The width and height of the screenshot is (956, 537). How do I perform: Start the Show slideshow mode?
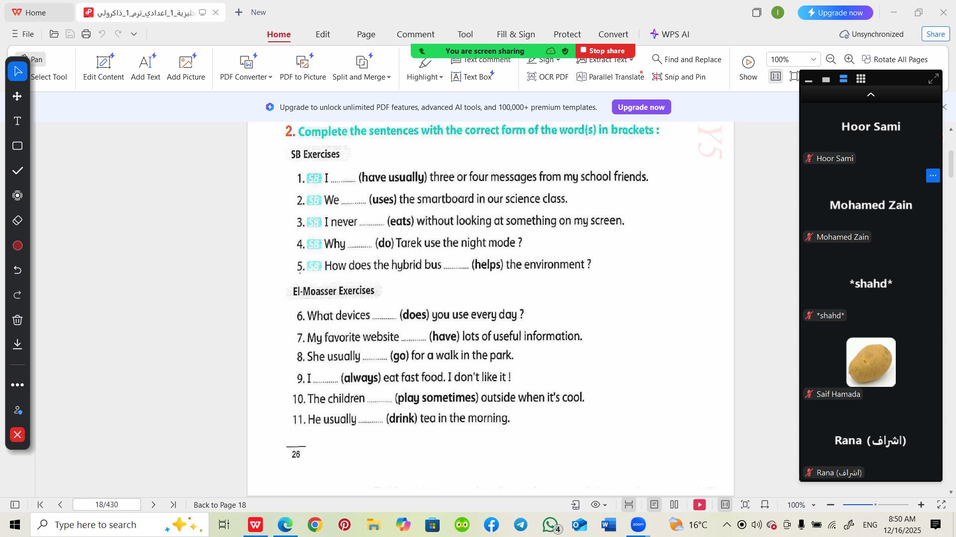pos(748,68)
